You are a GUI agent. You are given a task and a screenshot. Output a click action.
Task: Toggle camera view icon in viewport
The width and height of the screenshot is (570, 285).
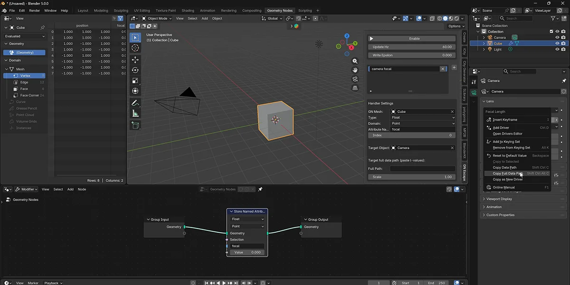pos(355,79)
